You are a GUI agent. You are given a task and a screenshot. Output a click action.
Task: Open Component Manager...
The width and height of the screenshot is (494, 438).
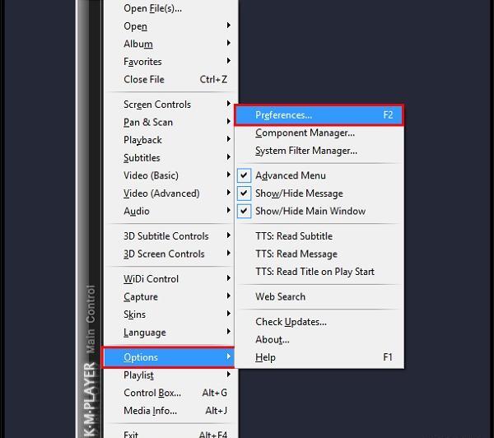pos(319,133)
